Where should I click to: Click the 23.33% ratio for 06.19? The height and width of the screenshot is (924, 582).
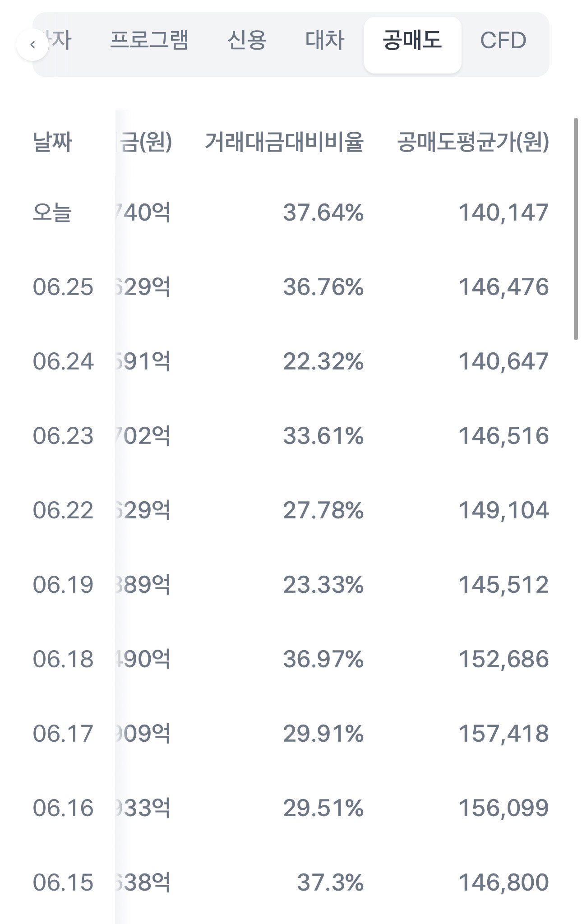tap(323, 585)
